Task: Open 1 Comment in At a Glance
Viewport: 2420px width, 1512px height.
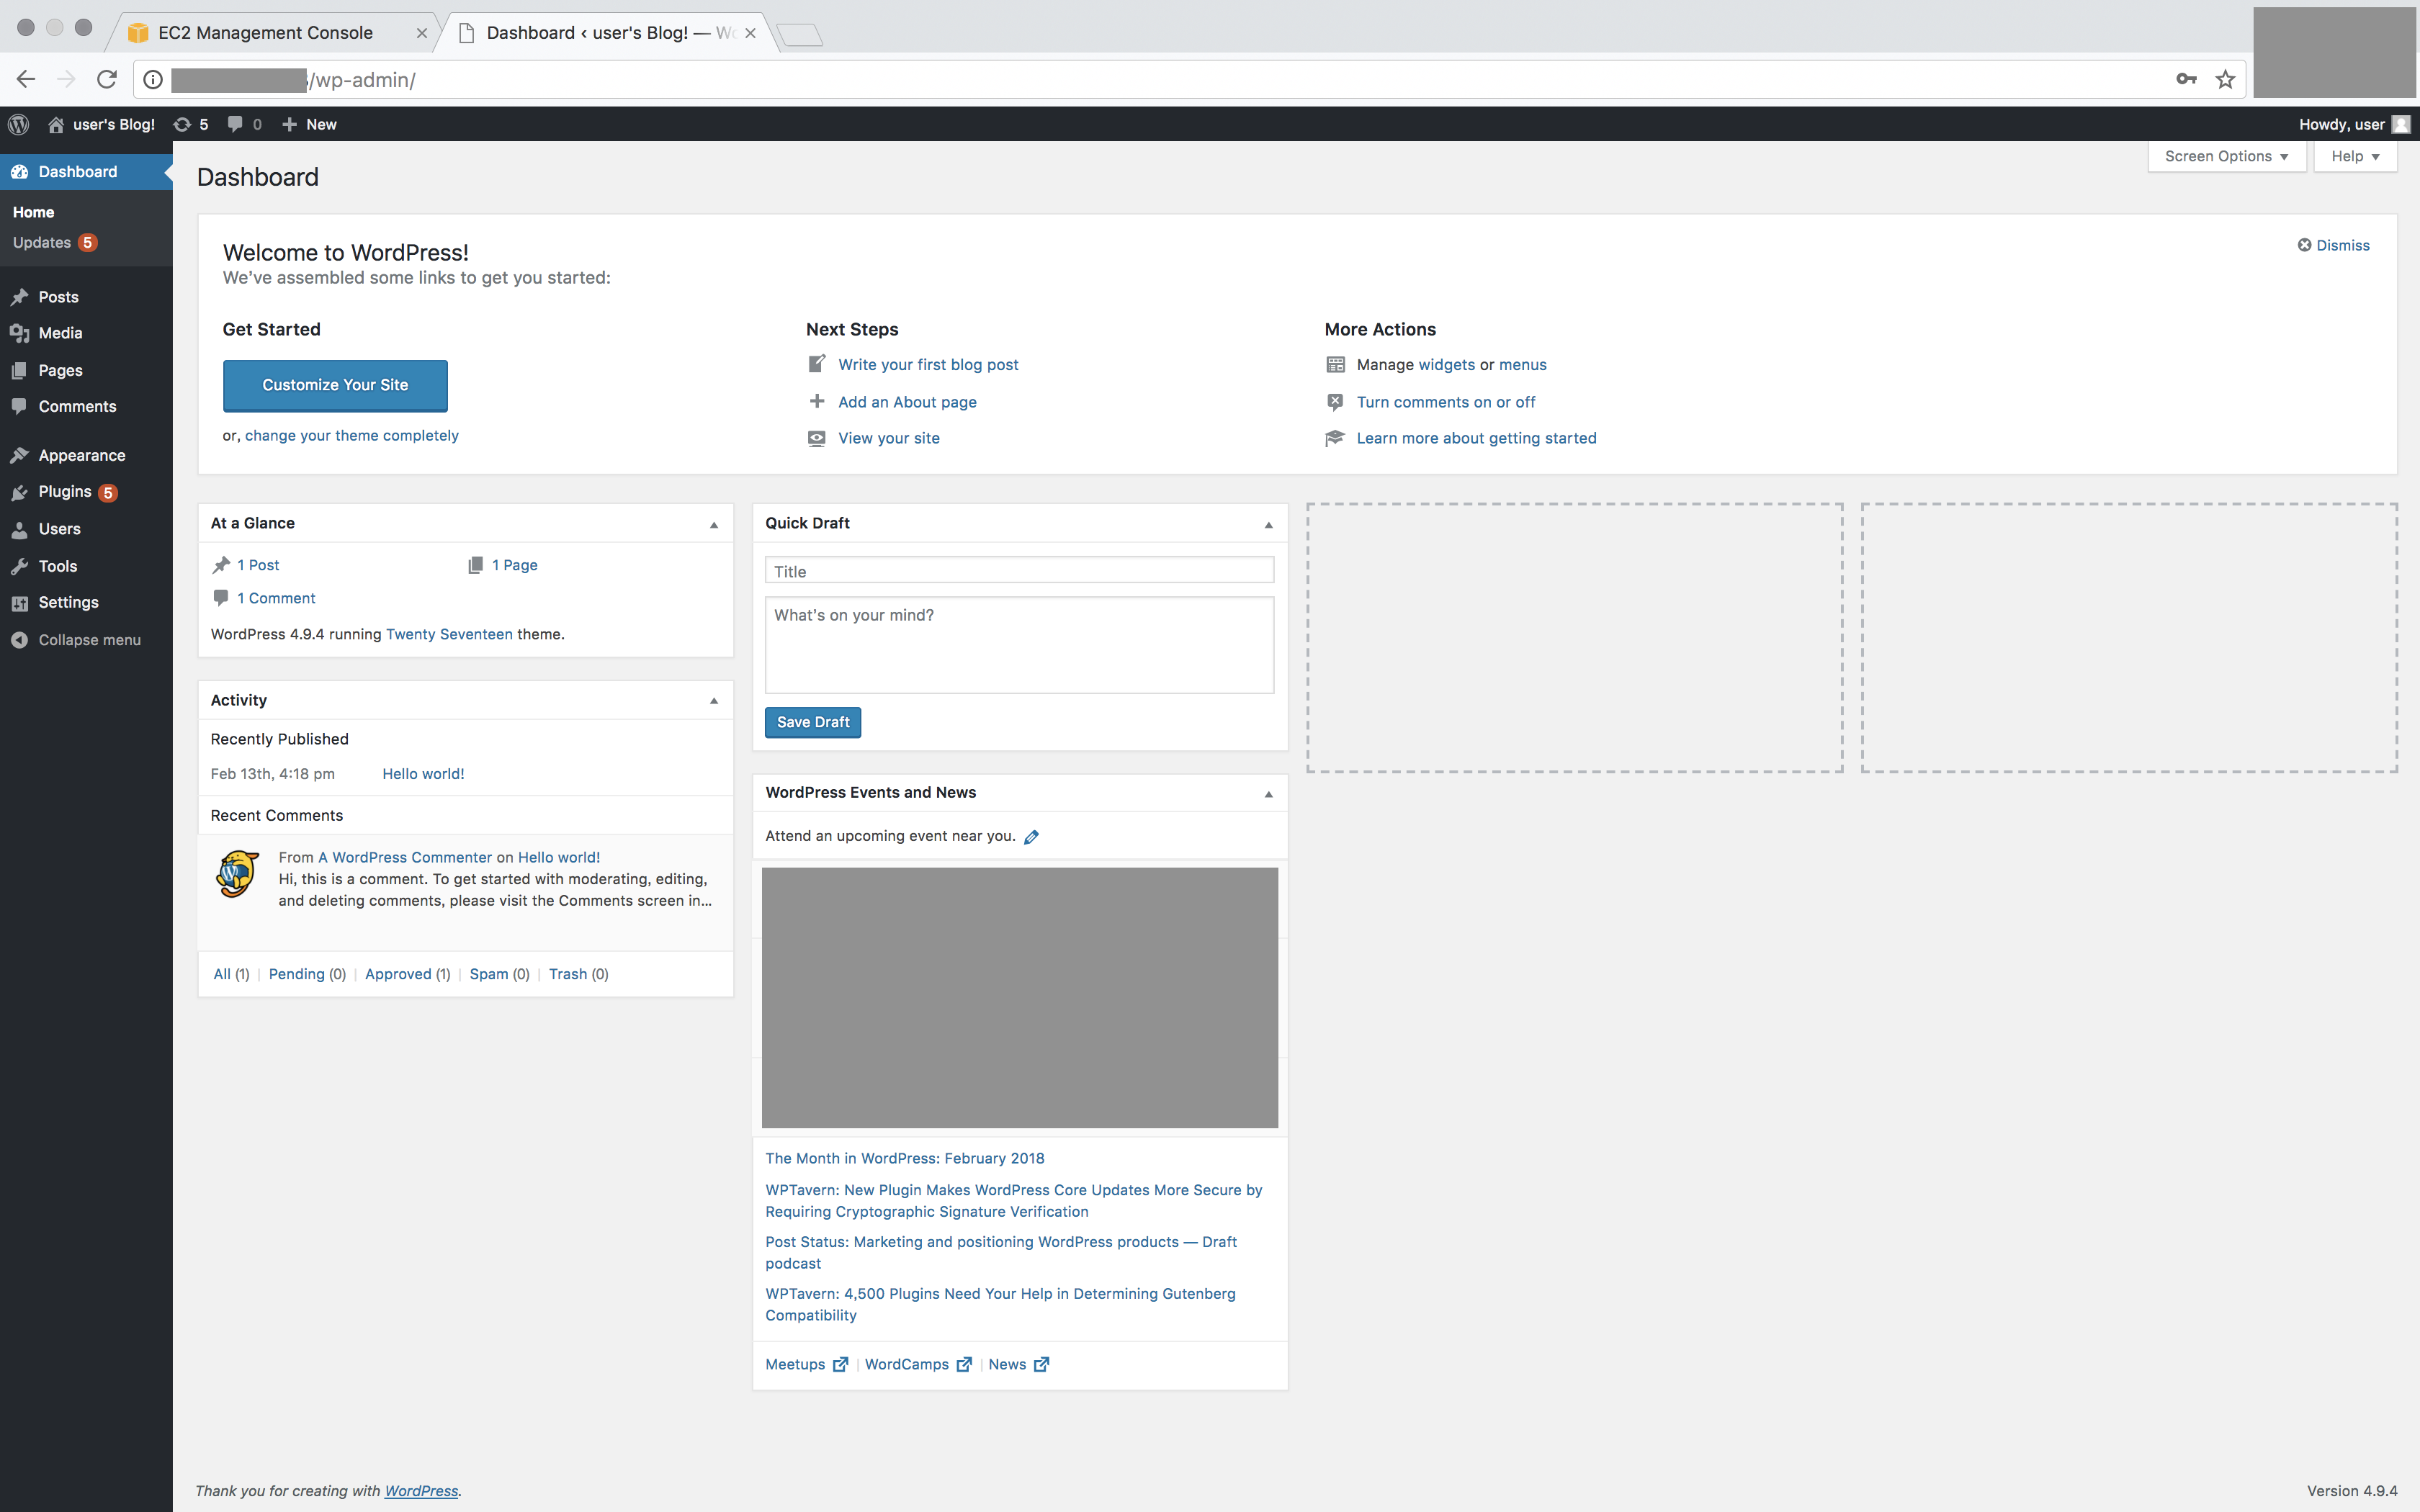Action: (x=276, y=598)
